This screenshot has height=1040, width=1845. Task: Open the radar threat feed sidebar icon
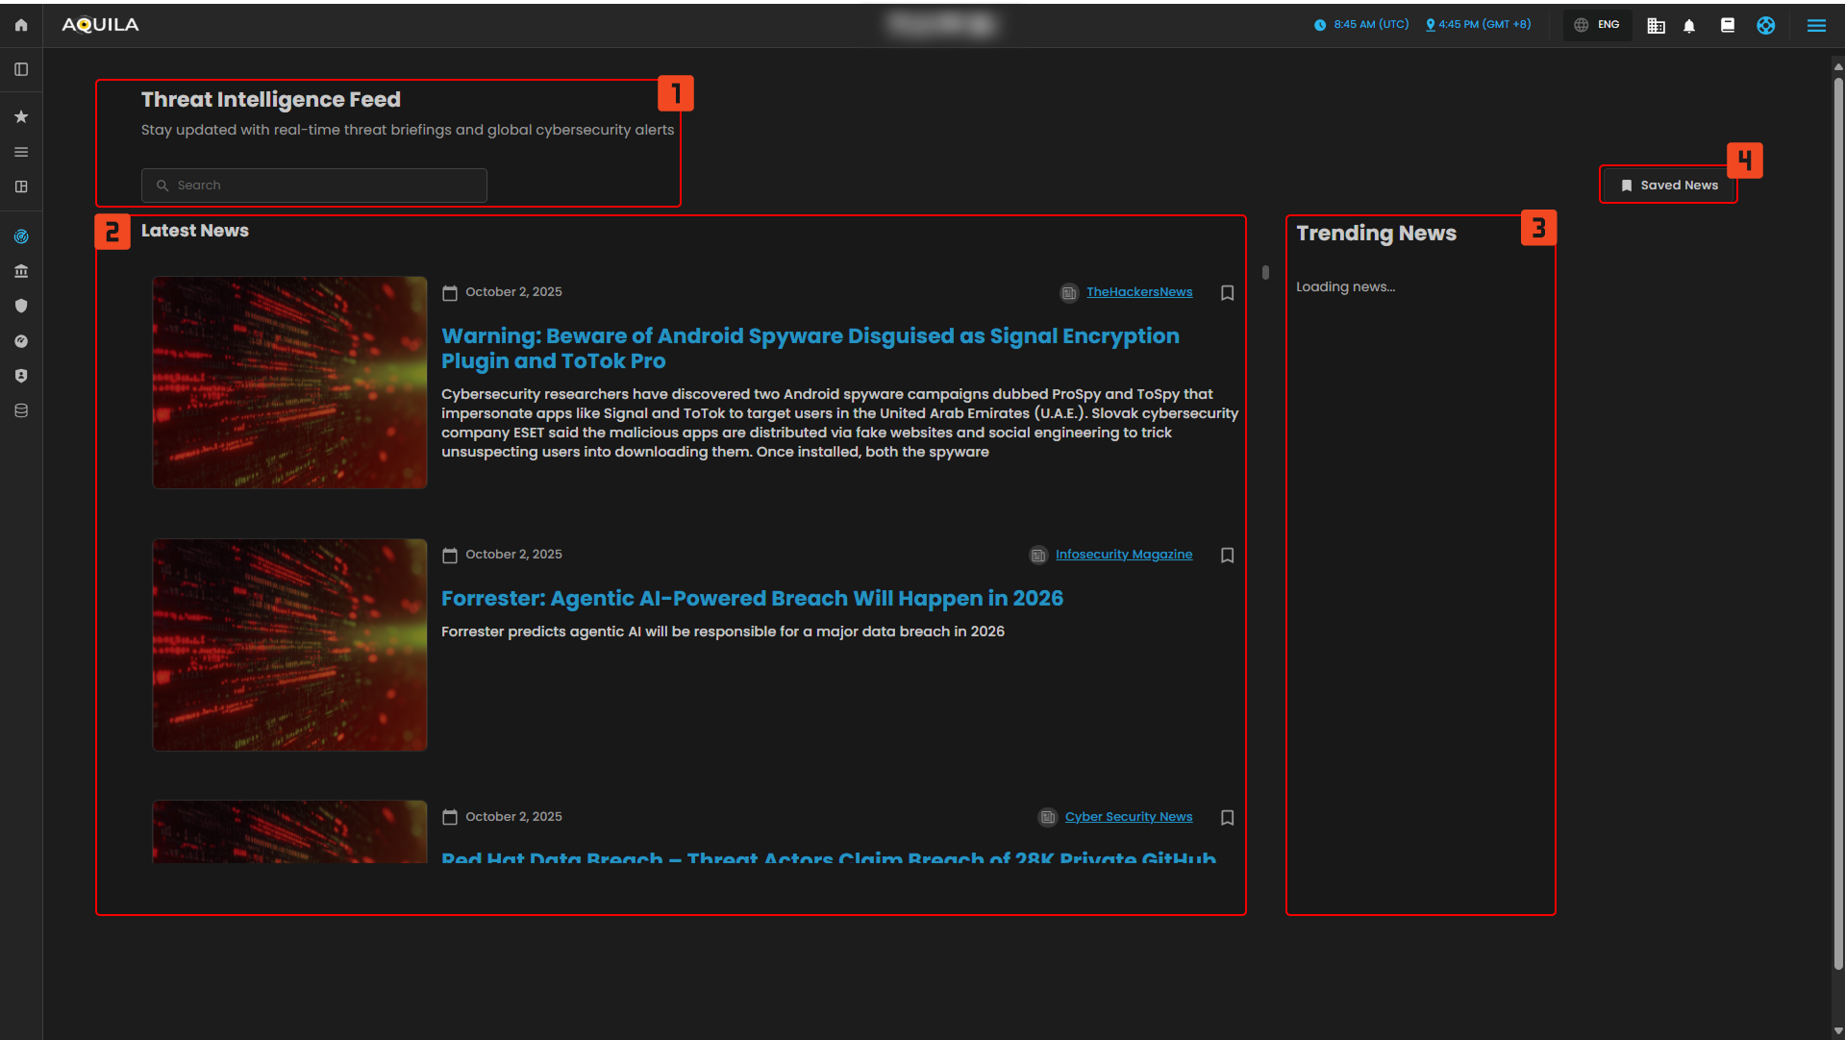(x=21, y=236)
